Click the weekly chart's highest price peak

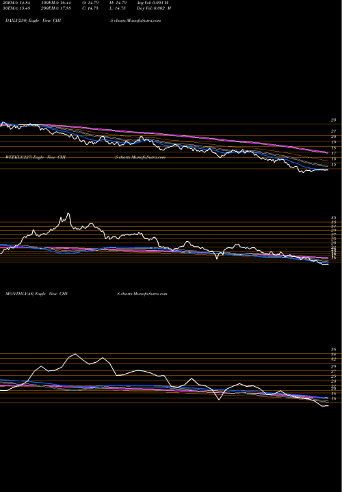coord(68,214)
